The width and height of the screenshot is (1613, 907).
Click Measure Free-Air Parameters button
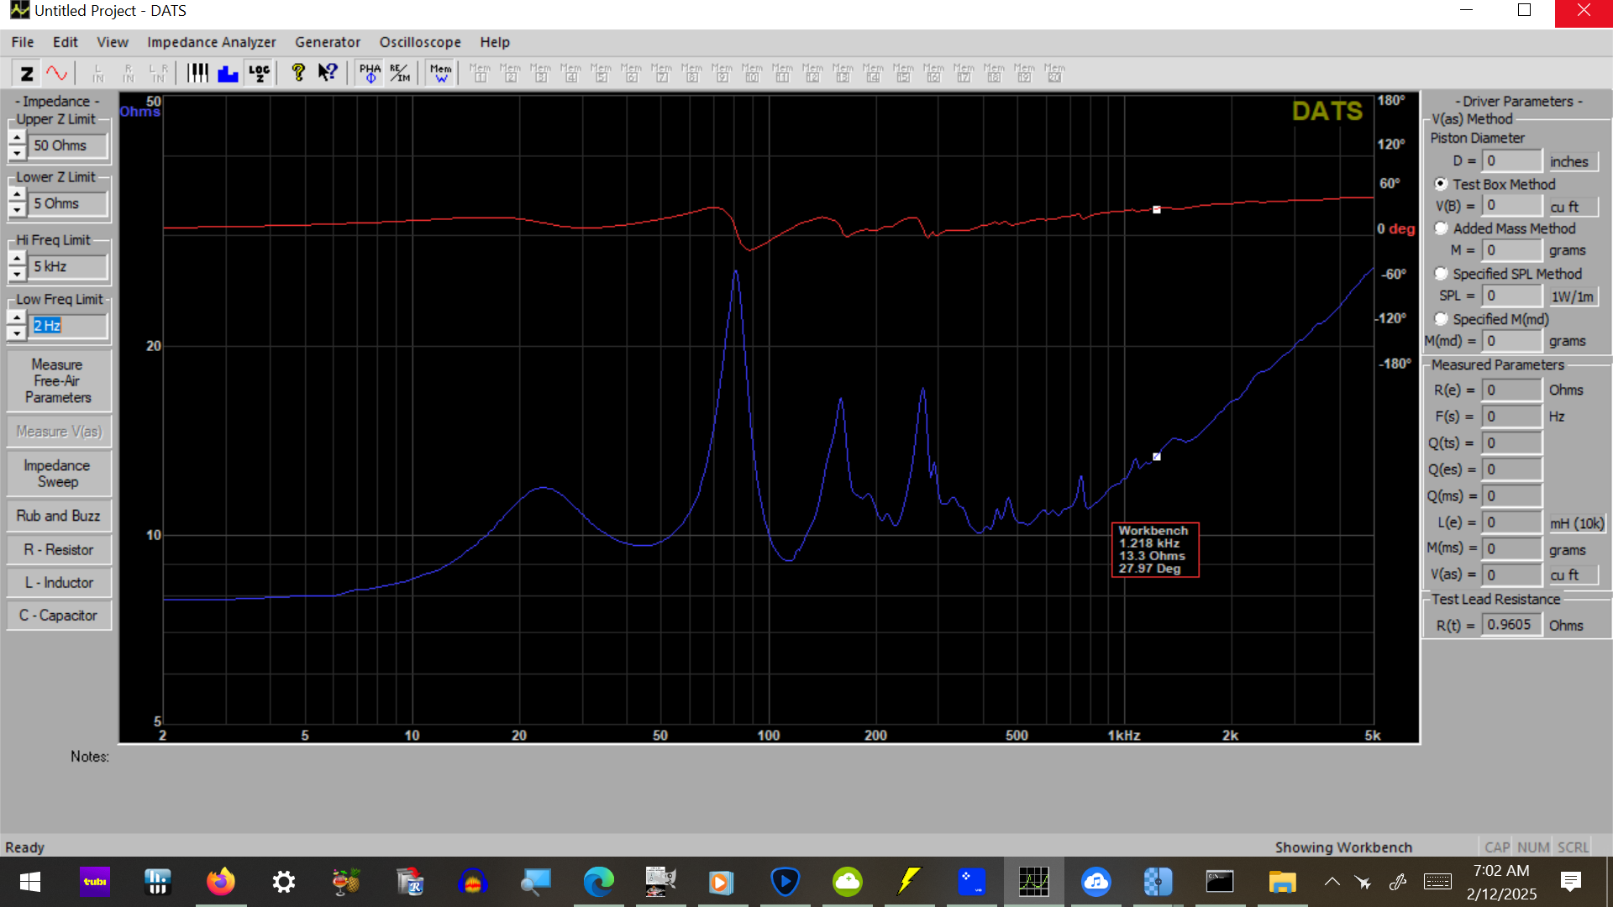coord(58,381)
